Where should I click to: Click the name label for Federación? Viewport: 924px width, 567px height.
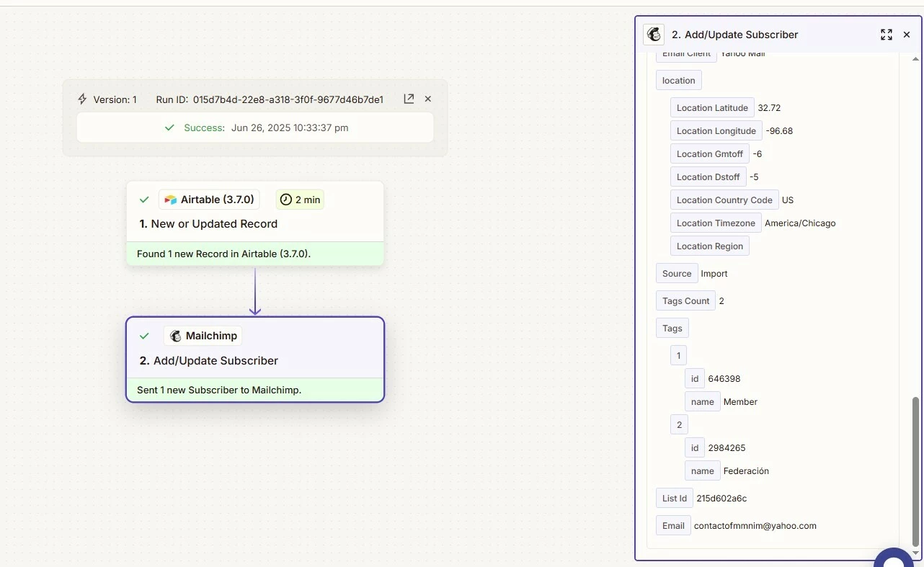click(703, 470)
